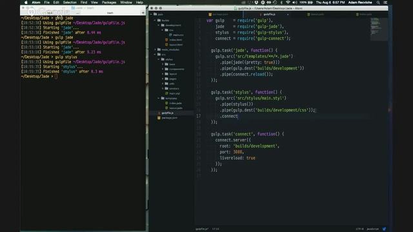Expand the layout folder under stylus
Screen dimensions: 413x232
click(163, 74)
